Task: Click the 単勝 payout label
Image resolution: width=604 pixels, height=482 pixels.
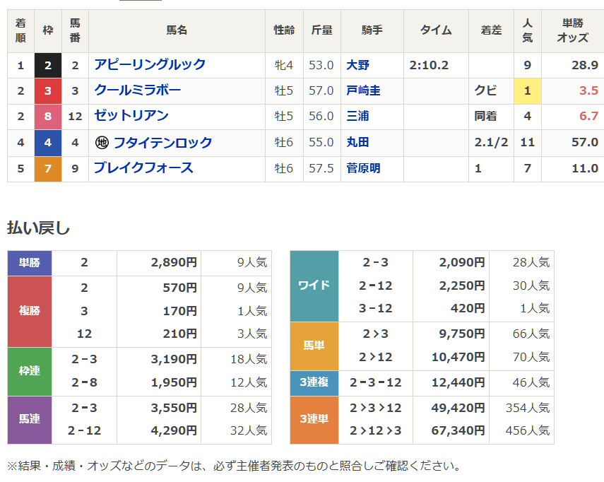Action: (30, 263)
